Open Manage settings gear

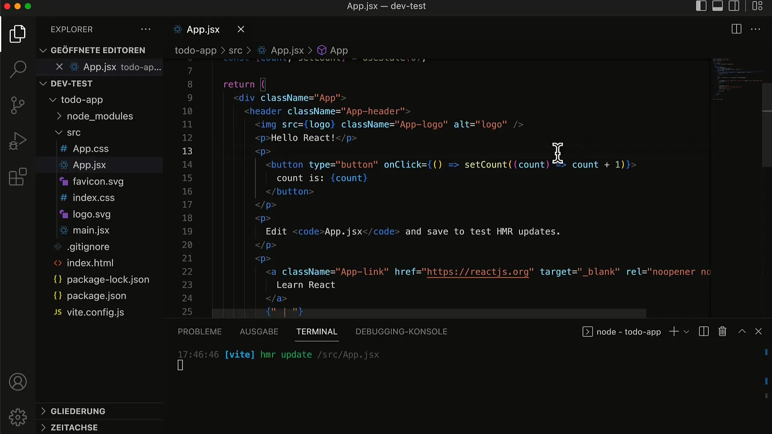pos(18,418)
